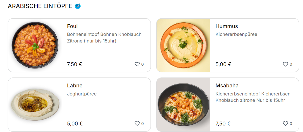
Task: Click the Labne dish title
Action: [x=75, y=85]
